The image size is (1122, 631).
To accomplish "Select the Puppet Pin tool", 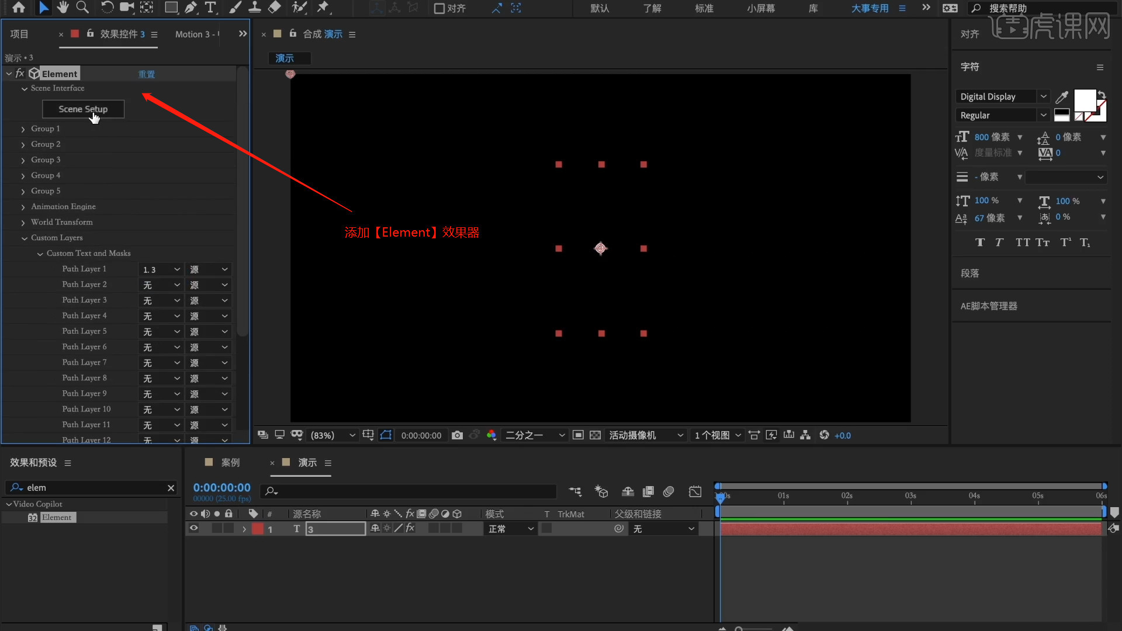I will point(323,8).
